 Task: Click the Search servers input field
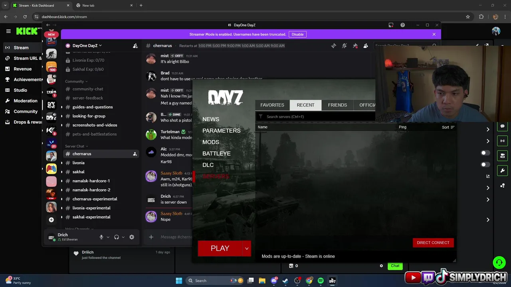(x=315, y=117)
